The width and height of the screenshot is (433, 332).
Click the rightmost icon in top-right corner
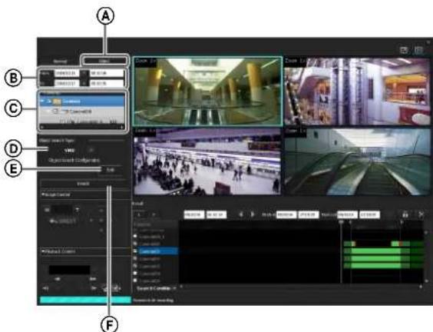pos(419,50)
